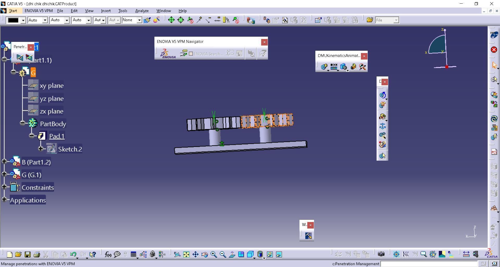Viewport: 500px width, 267px height.
Task: Open the Tools menu
Action: point(123,11)
